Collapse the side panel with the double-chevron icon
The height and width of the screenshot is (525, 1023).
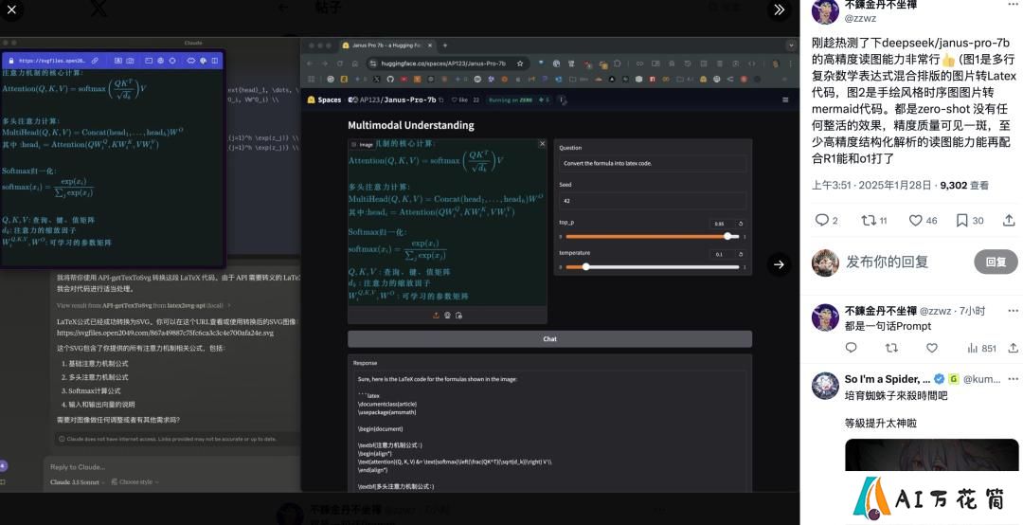coord(779,9)
